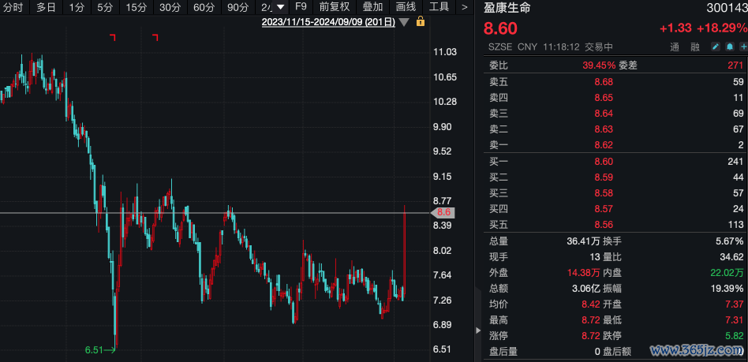Screen dimensions: 748x362
Task: Click the 融 margin trading tag
Action: [695, 47]
